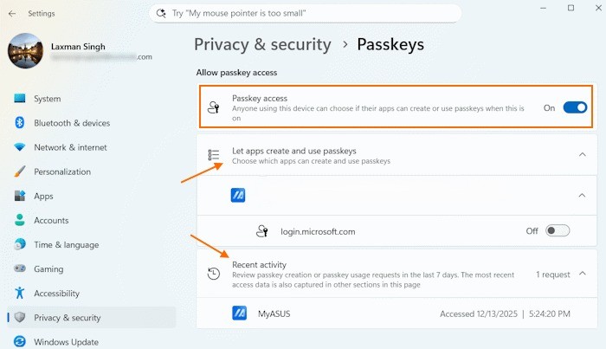
Task: Click the search magnifier icon
Action: click(x=161, y=14)
